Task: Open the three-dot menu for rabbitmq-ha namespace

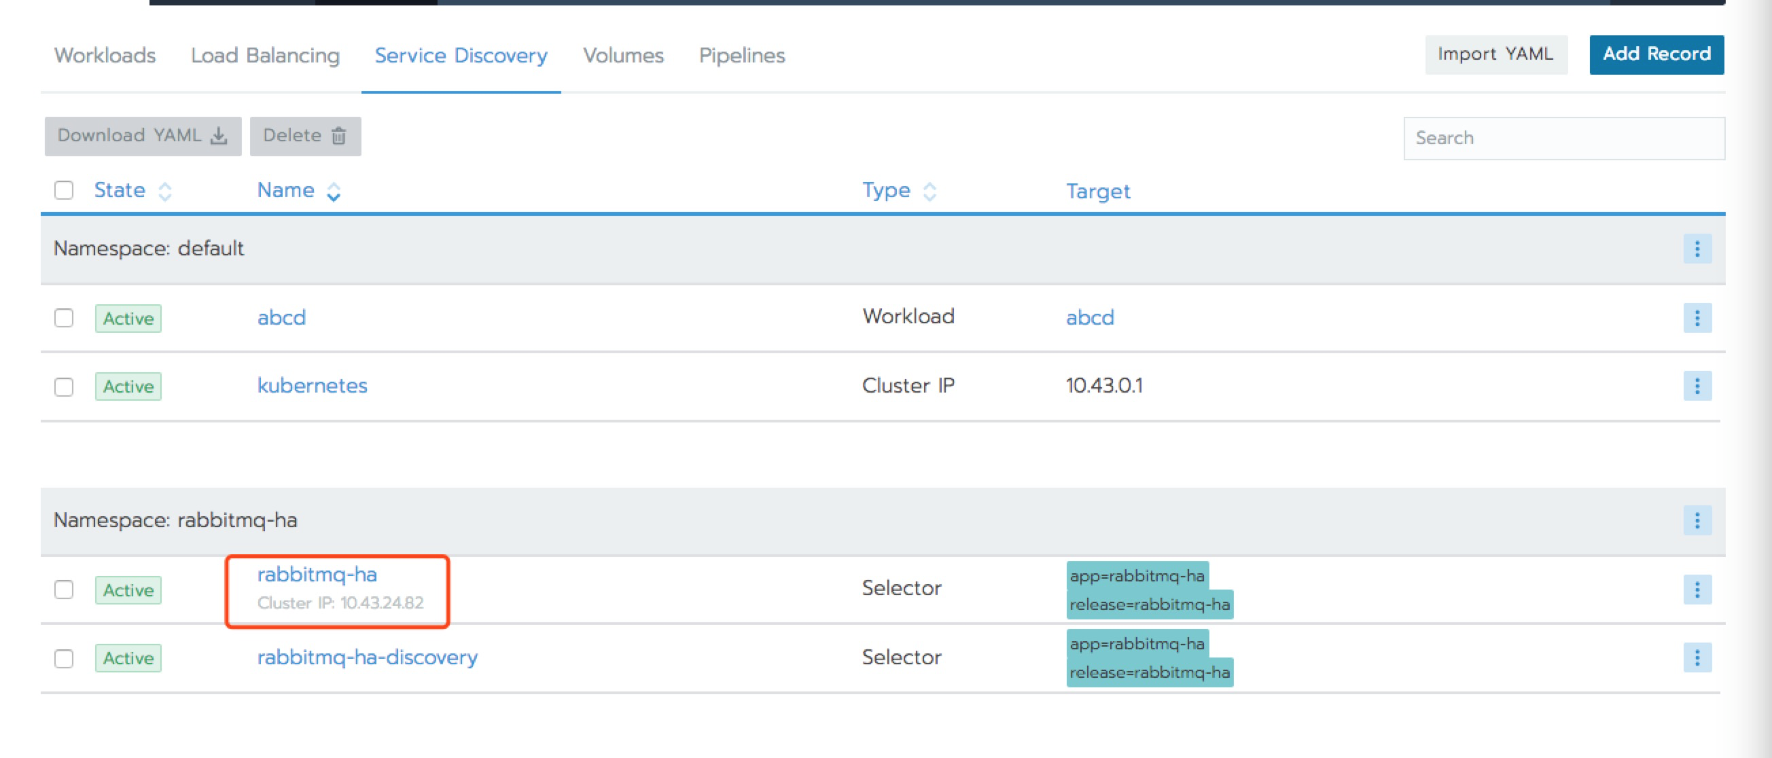Action: 1699,521
